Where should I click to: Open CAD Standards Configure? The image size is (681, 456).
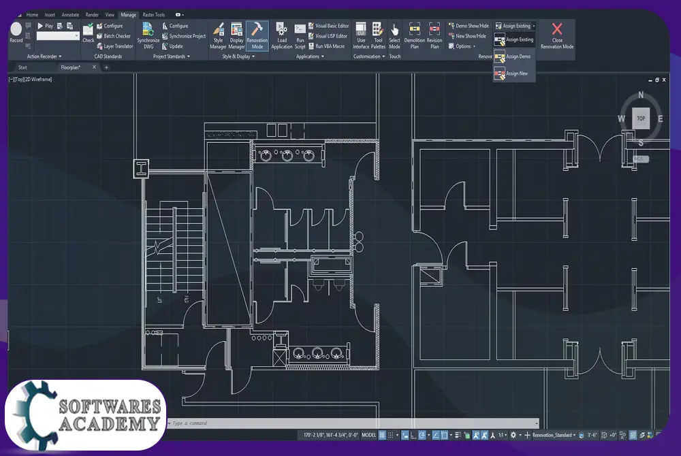pos(110,26)
